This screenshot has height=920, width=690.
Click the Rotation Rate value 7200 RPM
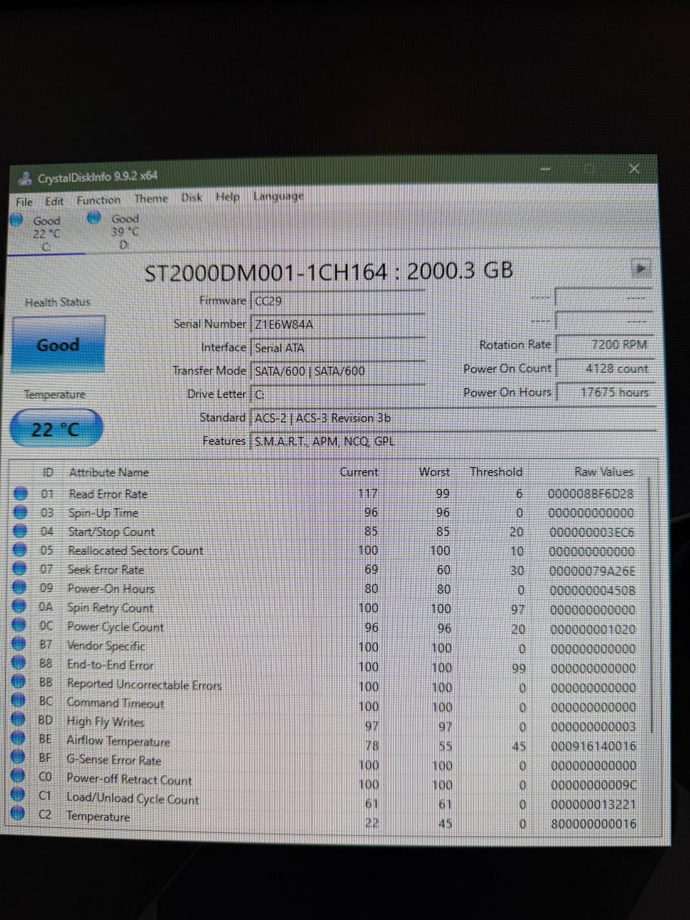(605, 344)
